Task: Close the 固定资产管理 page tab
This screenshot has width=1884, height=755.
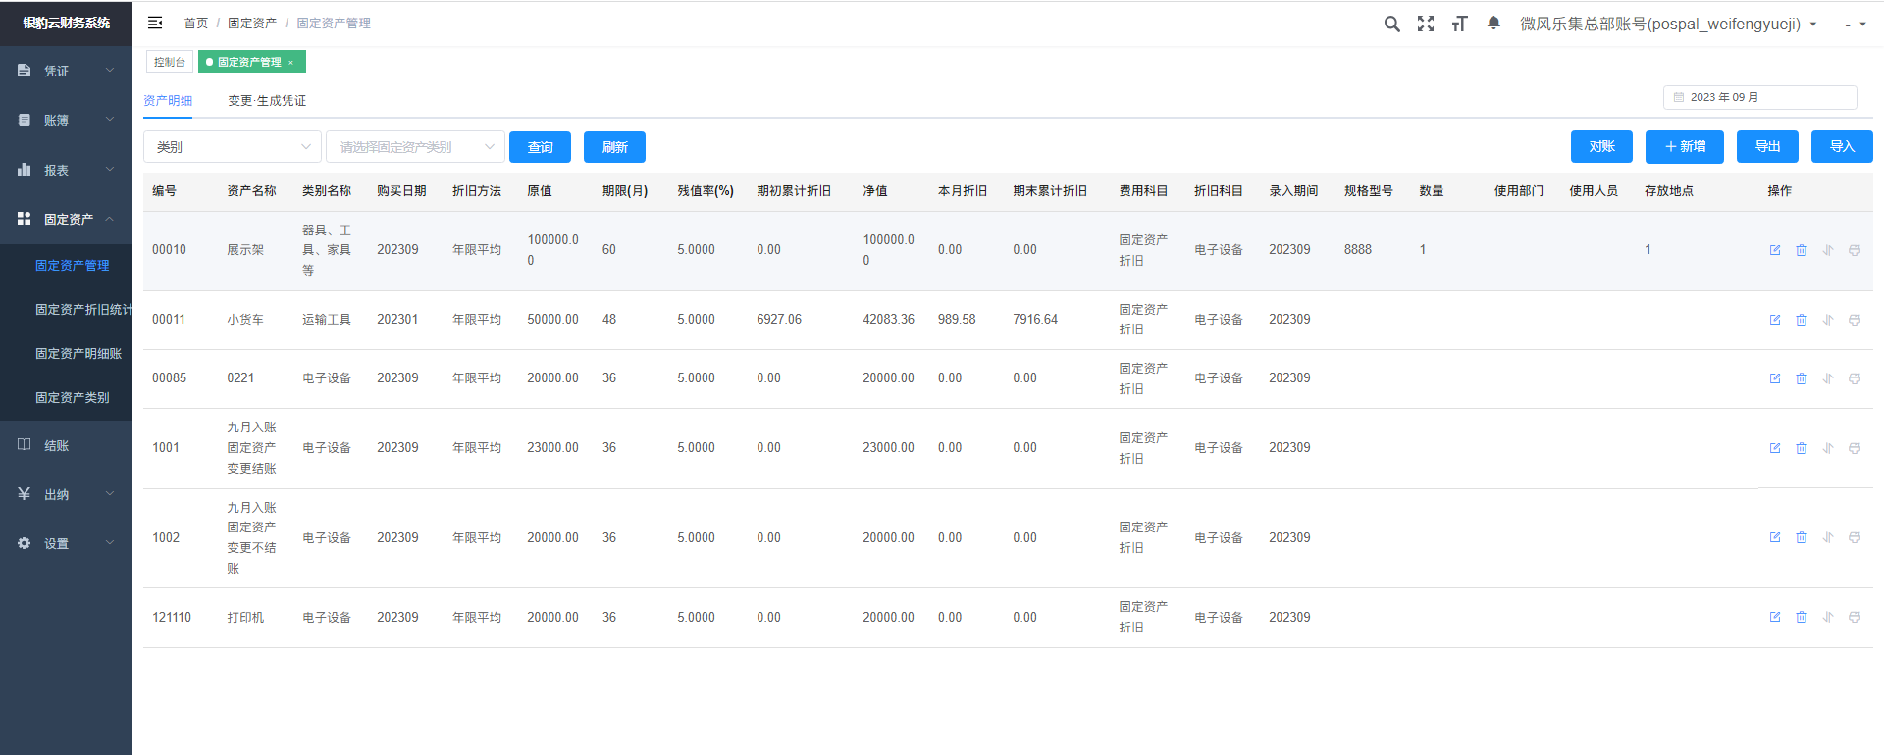Action: point(290,62)
